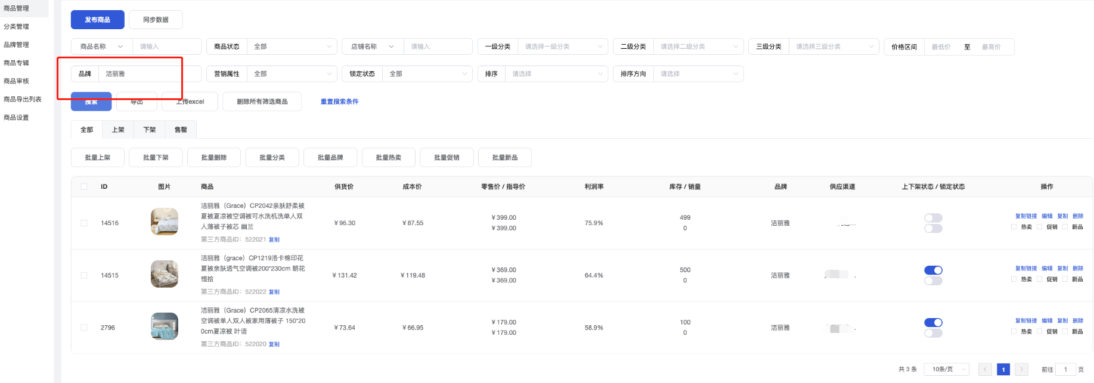Click the 重置搜索条件 link
Image resolution: width=1094 pixels, height=383 pixels.
click(x=339, y=102)
